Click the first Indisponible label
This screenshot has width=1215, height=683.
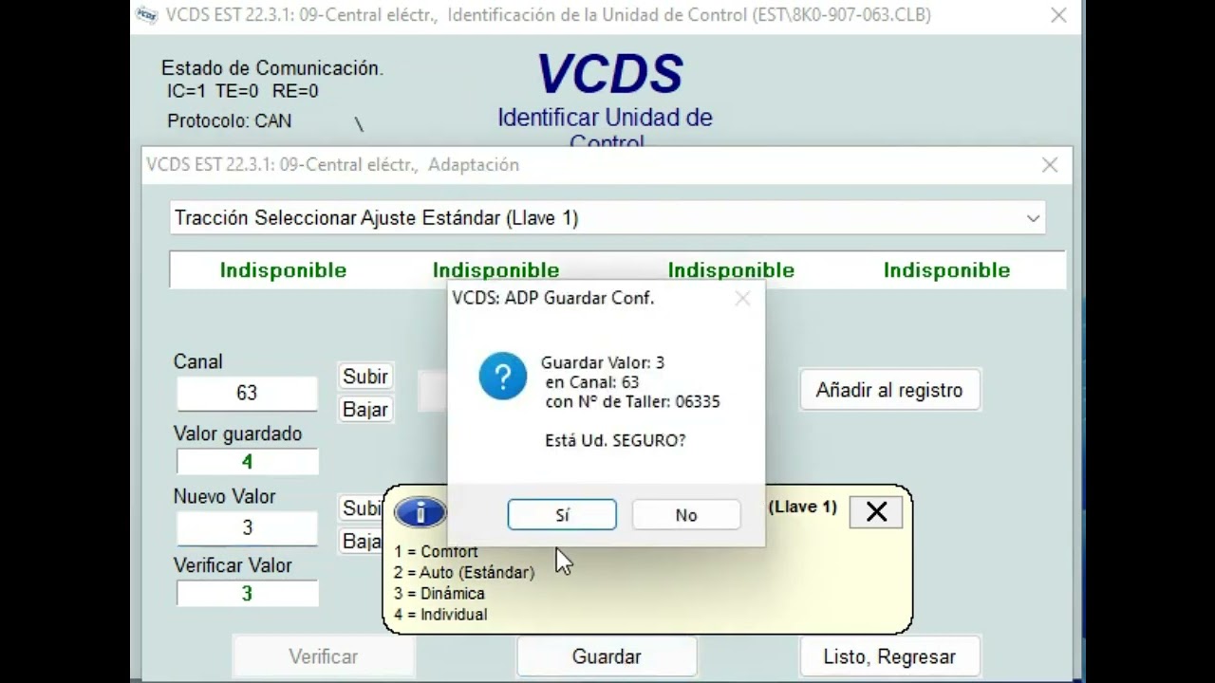point(283,270)
